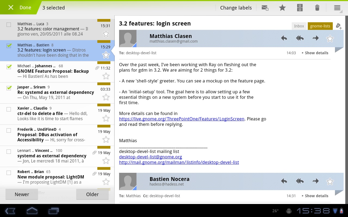Reply to Bastien Nocera's message
348x217 pixels.
pos(284,181)
